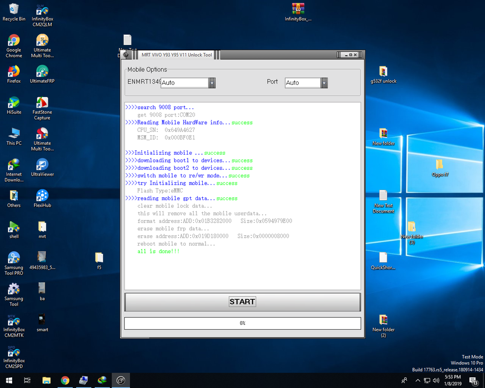Click the 0% progress bar
The image size is (485, 388).
click(242, 323)
